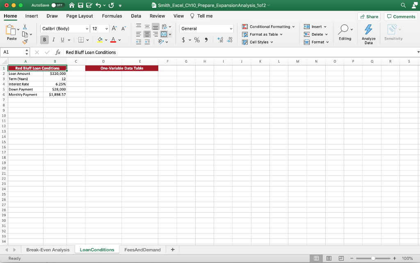Screen dimensions: 420x263
Task: Click the Increase Indent icon
Action: [147, 42]
